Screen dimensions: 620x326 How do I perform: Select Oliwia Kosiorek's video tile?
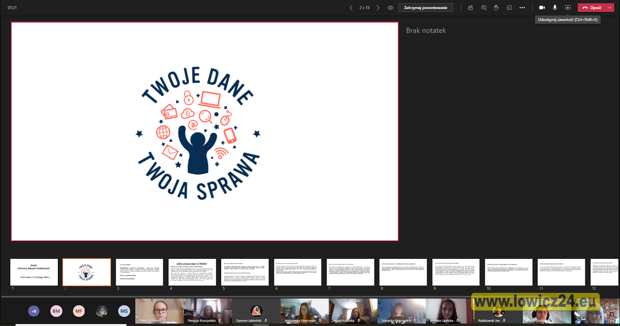pyautogui.click(x=159, y=311)
